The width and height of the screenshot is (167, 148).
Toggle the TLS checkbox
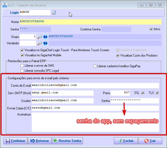tap(157, 93)
